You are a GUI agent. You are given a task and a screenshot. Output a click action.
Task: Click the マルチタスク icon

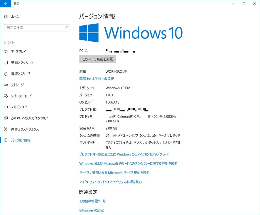click(6, 107)
